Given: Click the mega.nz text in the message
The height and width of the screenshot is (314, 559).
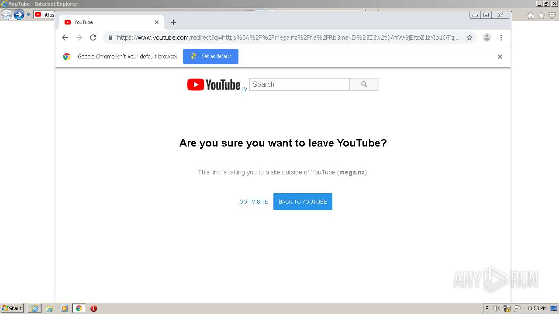Looking at the screenshot, I should pyautogui.click(x=352, y=172).
